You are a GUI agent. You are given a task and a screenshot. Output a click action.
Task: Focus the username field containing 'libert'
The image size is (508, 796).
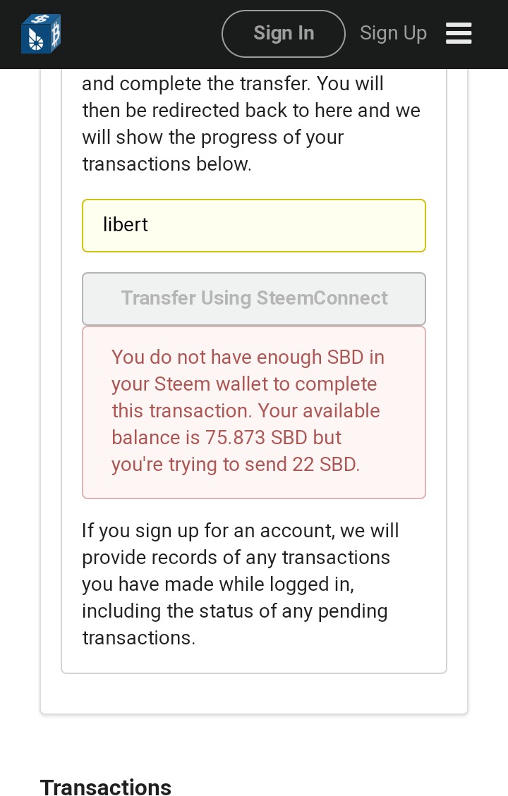coord(254,226)
